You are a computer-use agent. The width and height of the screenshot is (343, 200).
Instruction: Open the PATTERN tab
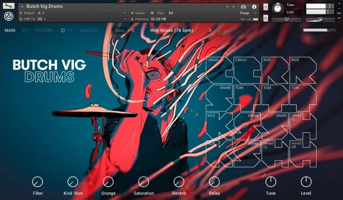coord(44,30)
